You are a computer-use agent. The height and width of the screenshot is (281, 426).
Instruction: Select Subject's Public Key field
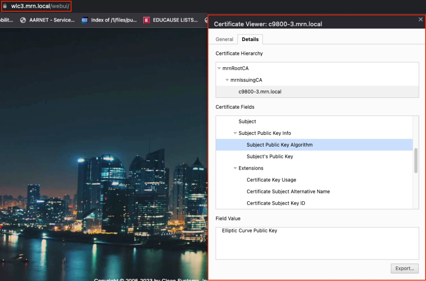pyautogui.click(x=270, y=156)
